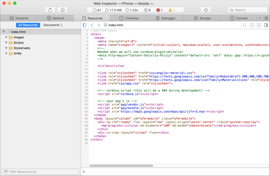Go back with the left arrow
270x176 pixels.
tap(92, 25)
